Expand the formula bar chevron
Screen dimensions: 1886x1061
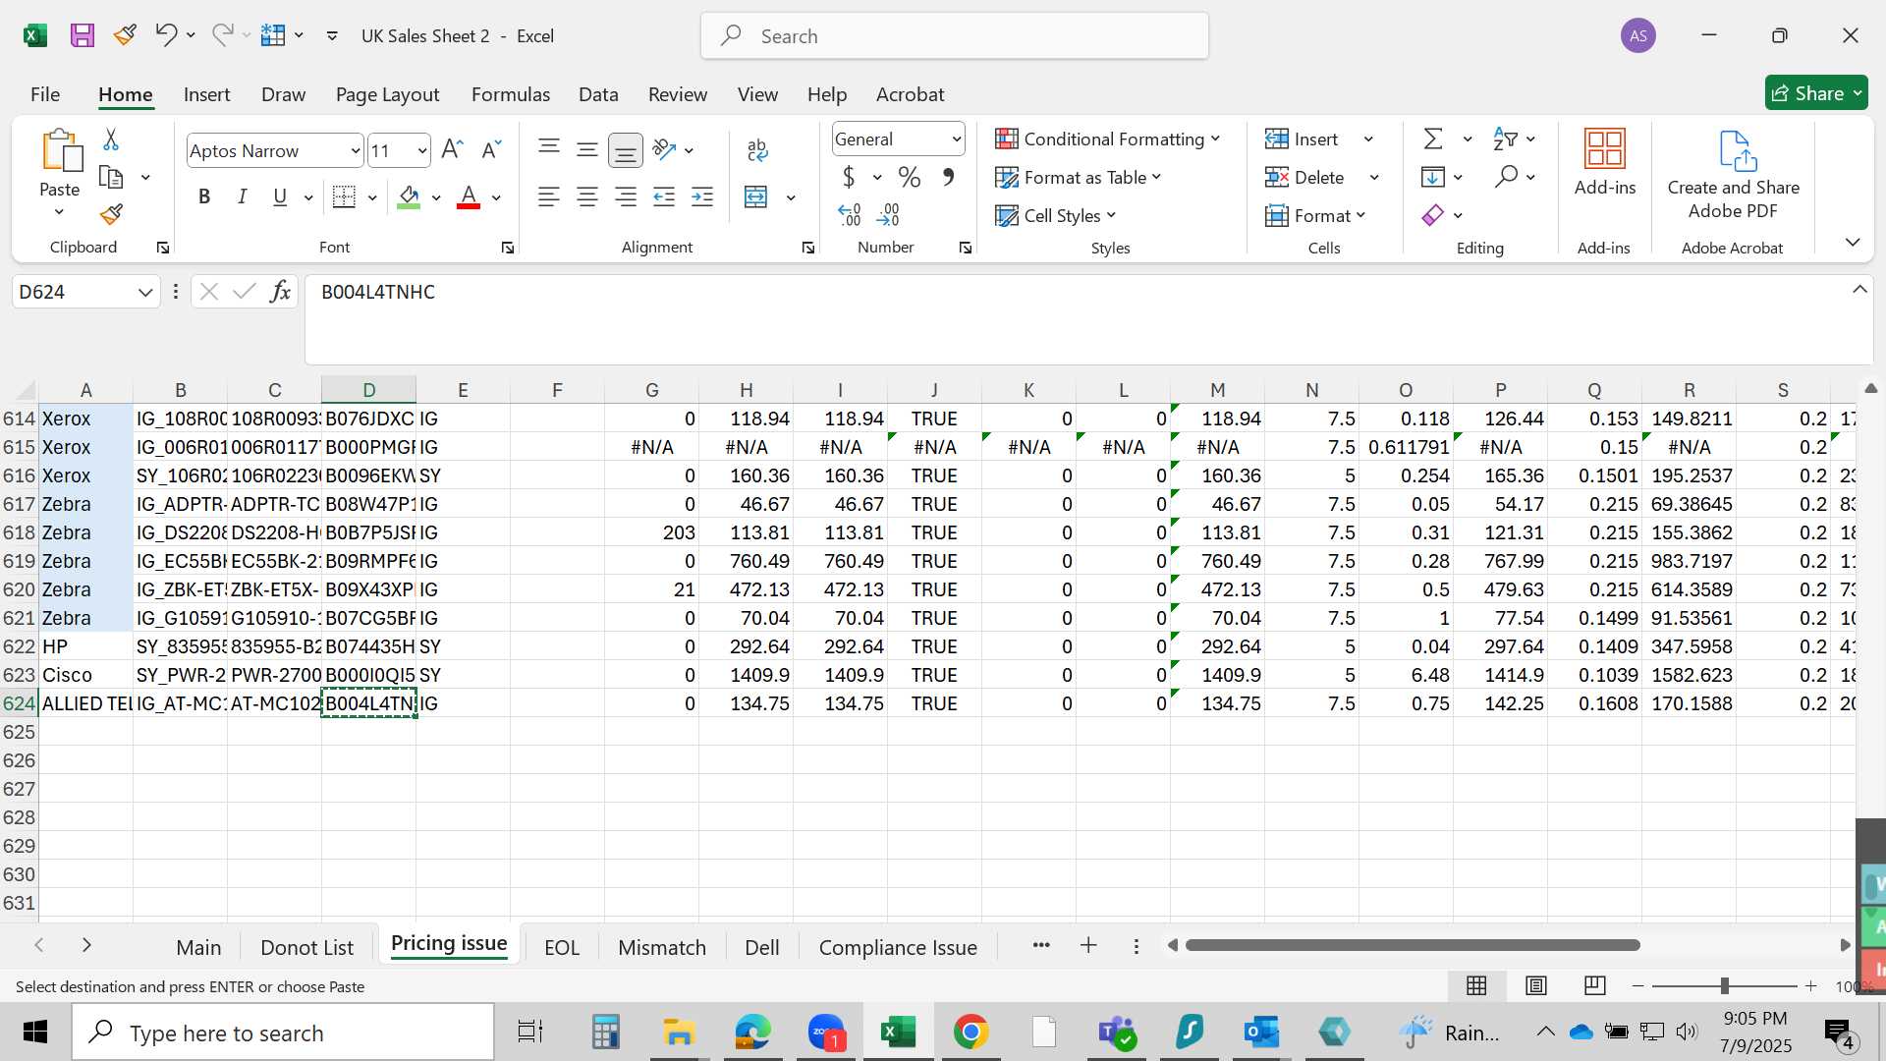point(1859,290)
